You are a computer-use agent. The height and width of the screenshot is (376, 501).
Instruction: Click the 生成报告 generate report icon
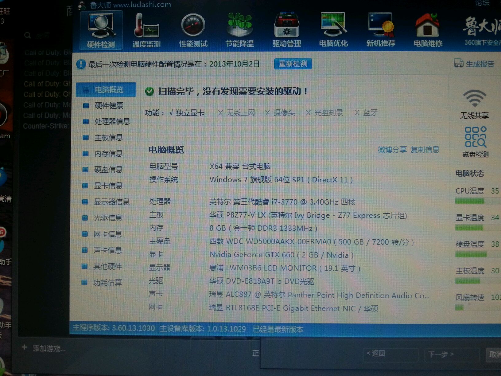pyautogui.click(x=459, y=63)
